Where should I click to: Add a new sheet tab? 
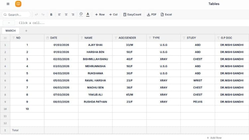[26, 31]
